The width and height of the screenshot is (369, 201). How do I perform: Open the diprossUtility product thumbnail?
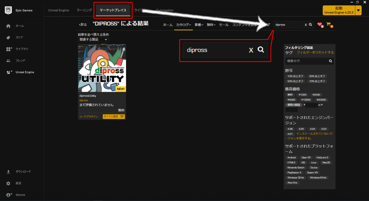click(x=102, y=68)
